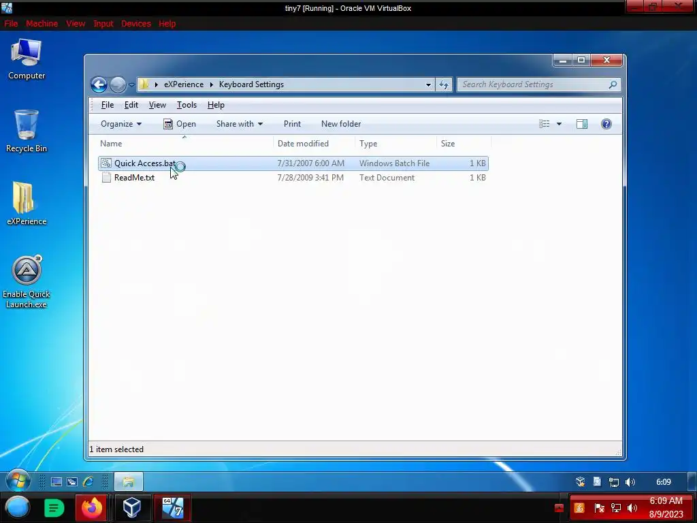Click guest tray network icon
The width and height of the screenshot is (697, 523).
613,482
